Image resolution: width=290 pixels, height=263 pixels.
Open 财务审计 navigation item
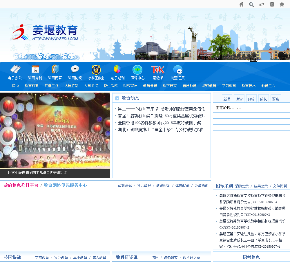[x=130, y=86]
